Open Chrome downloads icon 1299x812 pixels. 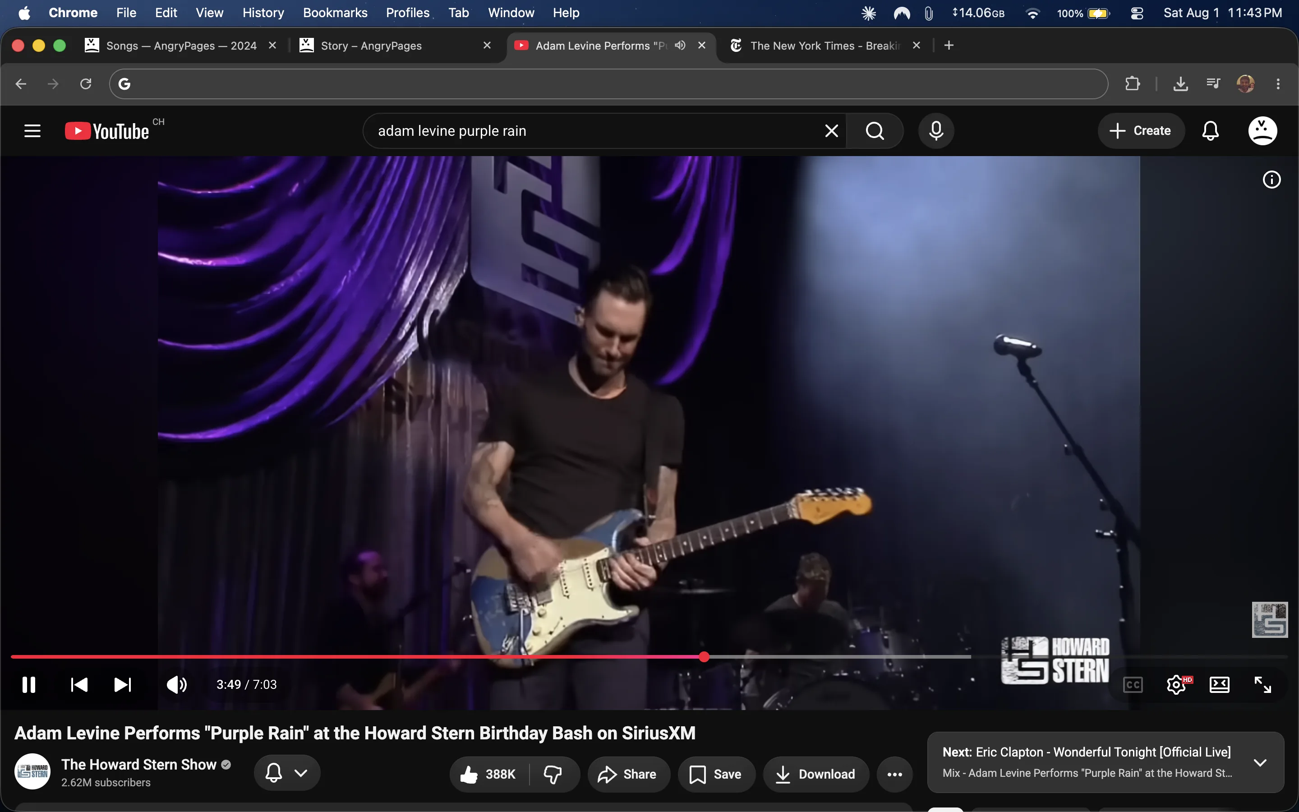(x=1180, y=84)
